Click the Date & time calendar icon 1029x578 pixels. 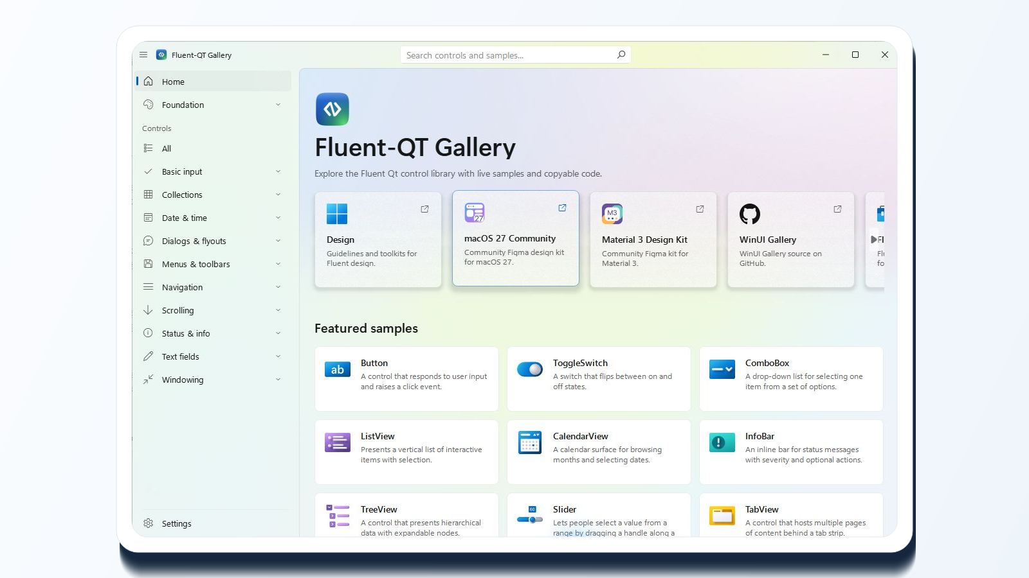[x=149, y=218]
